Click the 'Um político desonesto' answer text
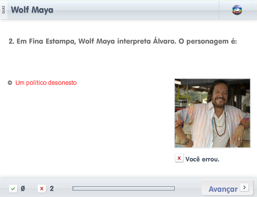This screenshot has width=257, height=197. [46, 83]
